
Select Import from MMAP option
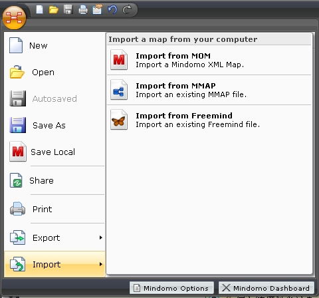pyautogui.click(x=209, y=90)
